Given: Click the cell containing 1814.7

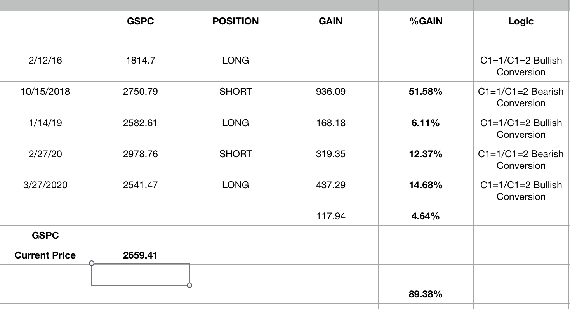Looking at the screenshot, I should 141,61.
